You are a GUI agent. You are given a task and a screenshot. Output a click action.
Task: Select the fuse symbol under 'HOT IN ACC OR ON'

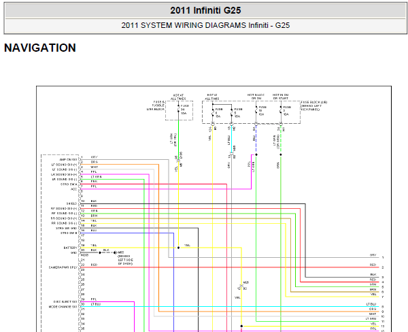(256, 111)
